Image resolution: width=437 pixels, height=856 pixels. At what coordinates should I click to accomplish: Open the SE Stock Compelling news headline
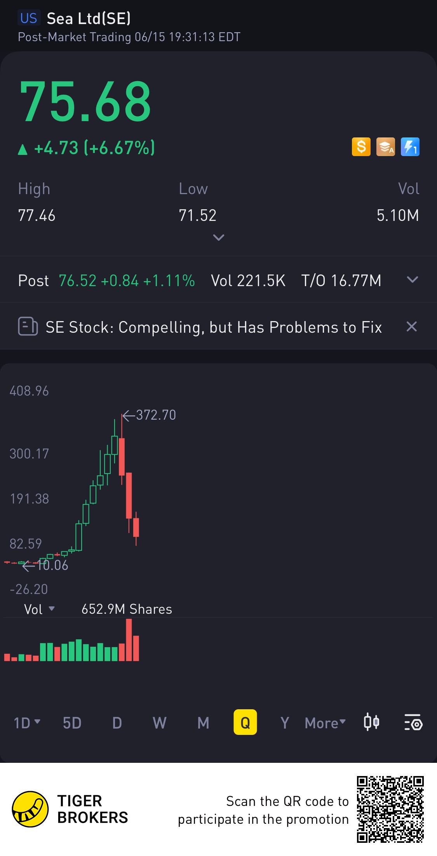pos(214,327)
